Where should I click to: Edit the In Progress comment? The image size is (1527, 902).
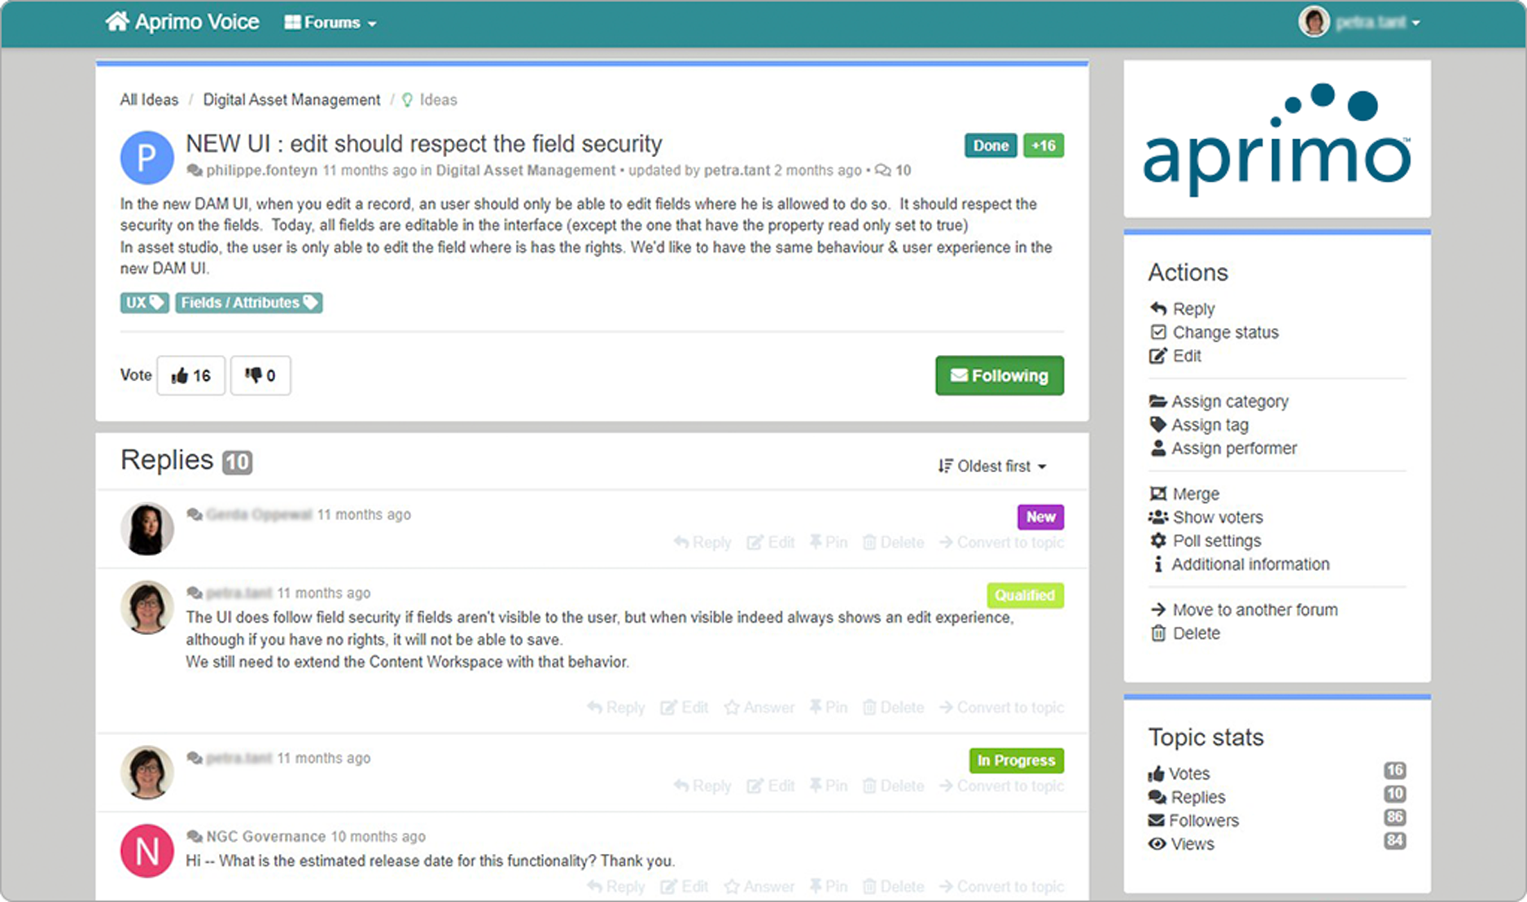click(x=771, y=786)
